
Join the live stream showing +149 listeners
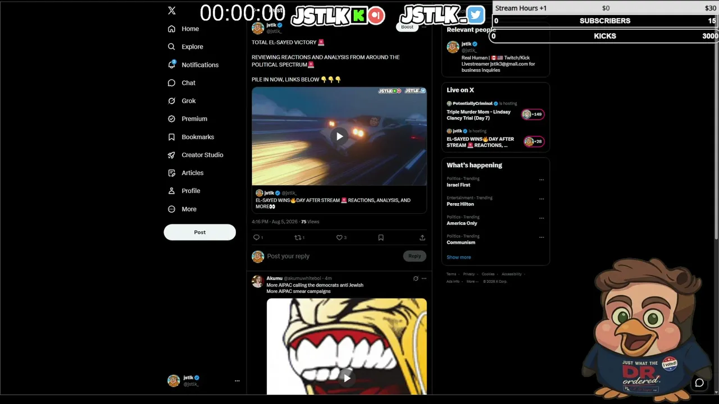pos(533,114)
